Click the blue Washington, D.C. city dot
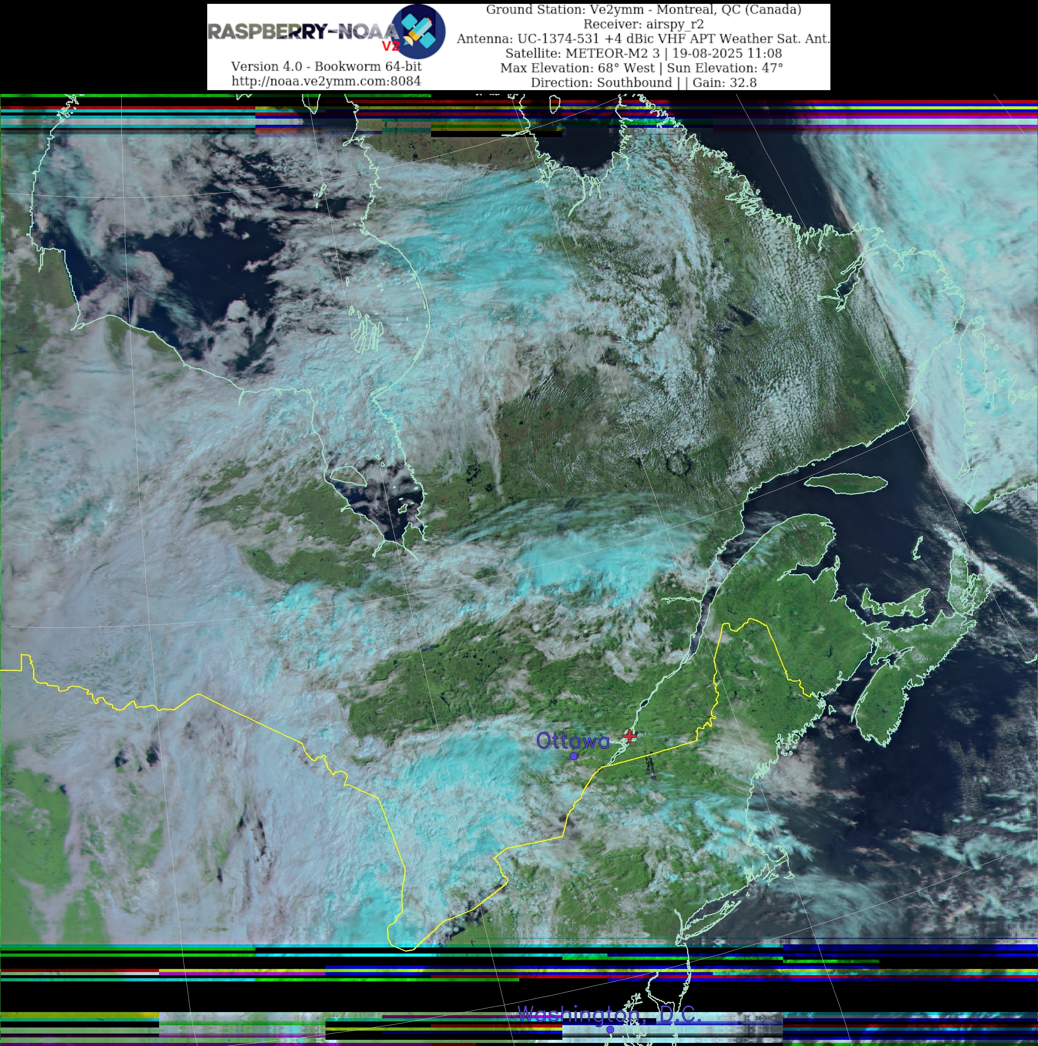The width and height of the screenshot is (1038, 1046). (610, 1029)
